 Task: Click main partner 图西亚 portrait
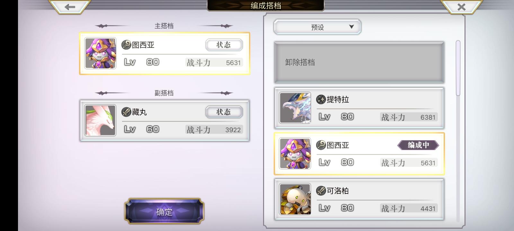coord(100,53)
